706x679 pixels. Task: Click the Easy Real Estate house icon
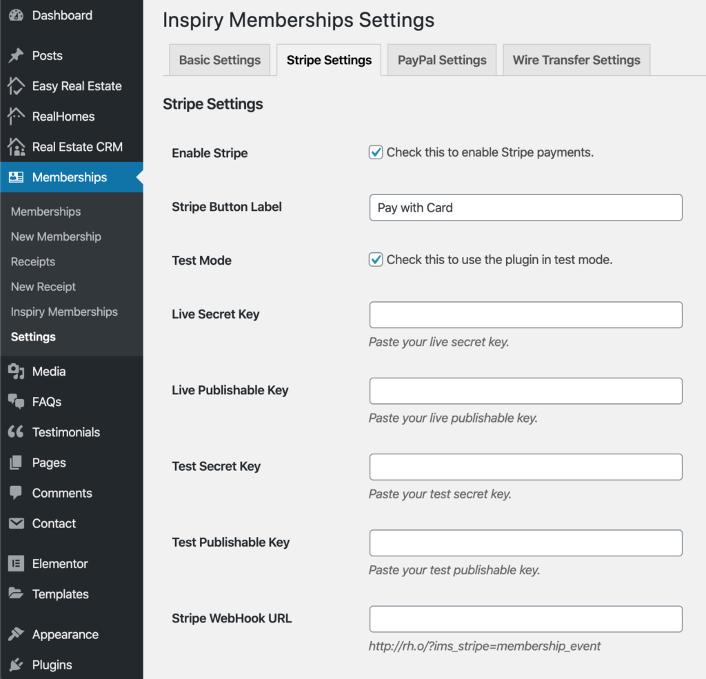pos(17,86)
